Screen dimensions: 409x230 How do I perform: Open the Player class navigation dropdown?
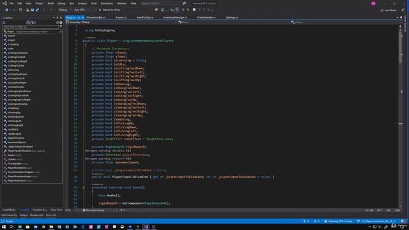pos(234,22)
